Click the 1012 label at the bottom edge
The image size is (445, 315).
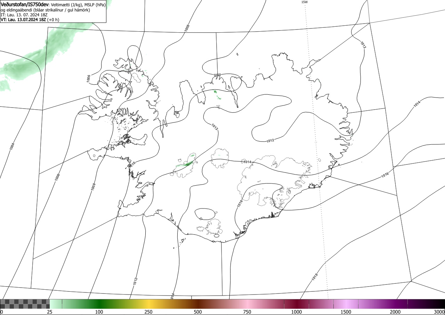(x=135, y=281)
